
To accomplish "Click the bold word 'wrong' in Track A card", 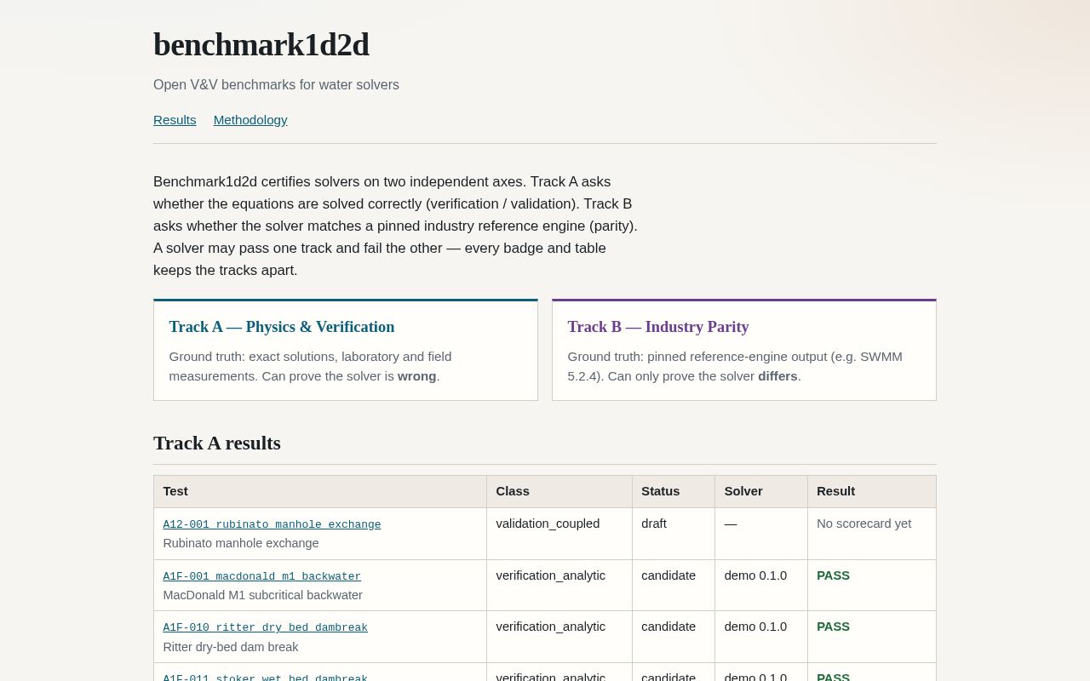I will tap(417, 376).
